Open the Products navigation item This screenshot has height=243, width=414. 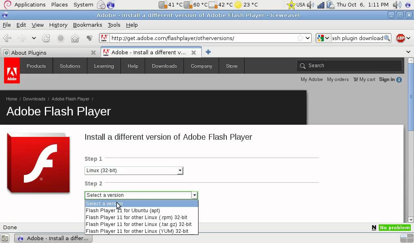36,66
